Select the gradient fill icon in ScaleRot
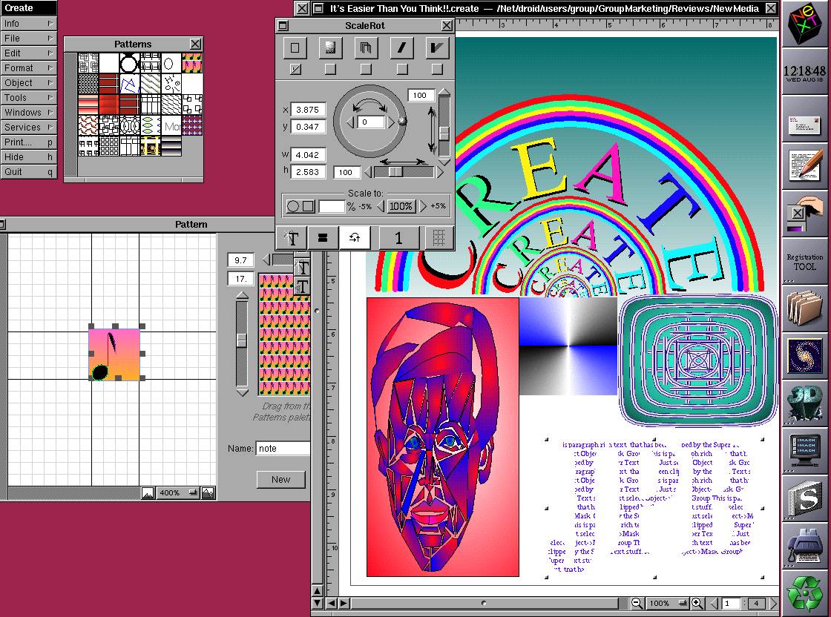The height and width of the screenshot is (617, 831). [x=330, y=47]
